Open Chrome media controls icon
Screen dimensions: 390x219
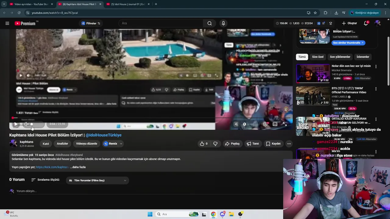(344, 13)
